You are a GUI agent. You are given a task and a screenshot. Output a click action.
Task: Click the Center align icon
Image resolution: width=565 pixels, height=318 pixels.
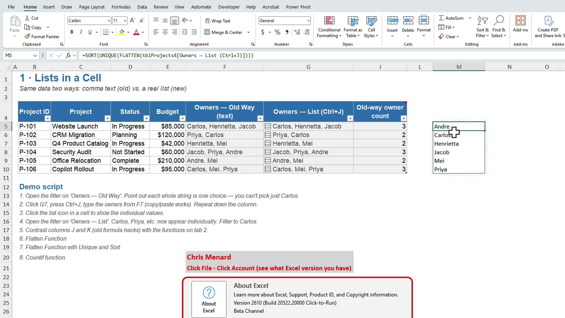(x=165, y=32)
